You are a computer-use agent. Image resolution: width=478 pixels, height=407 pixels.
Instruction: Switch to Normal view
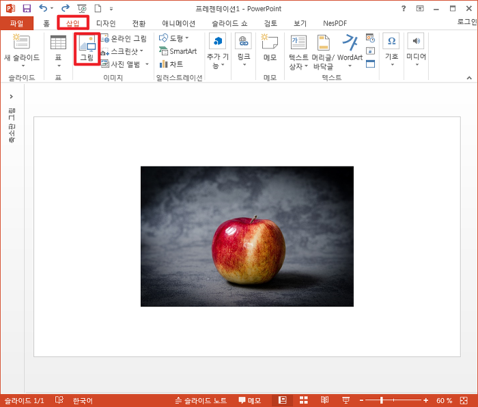283,400
